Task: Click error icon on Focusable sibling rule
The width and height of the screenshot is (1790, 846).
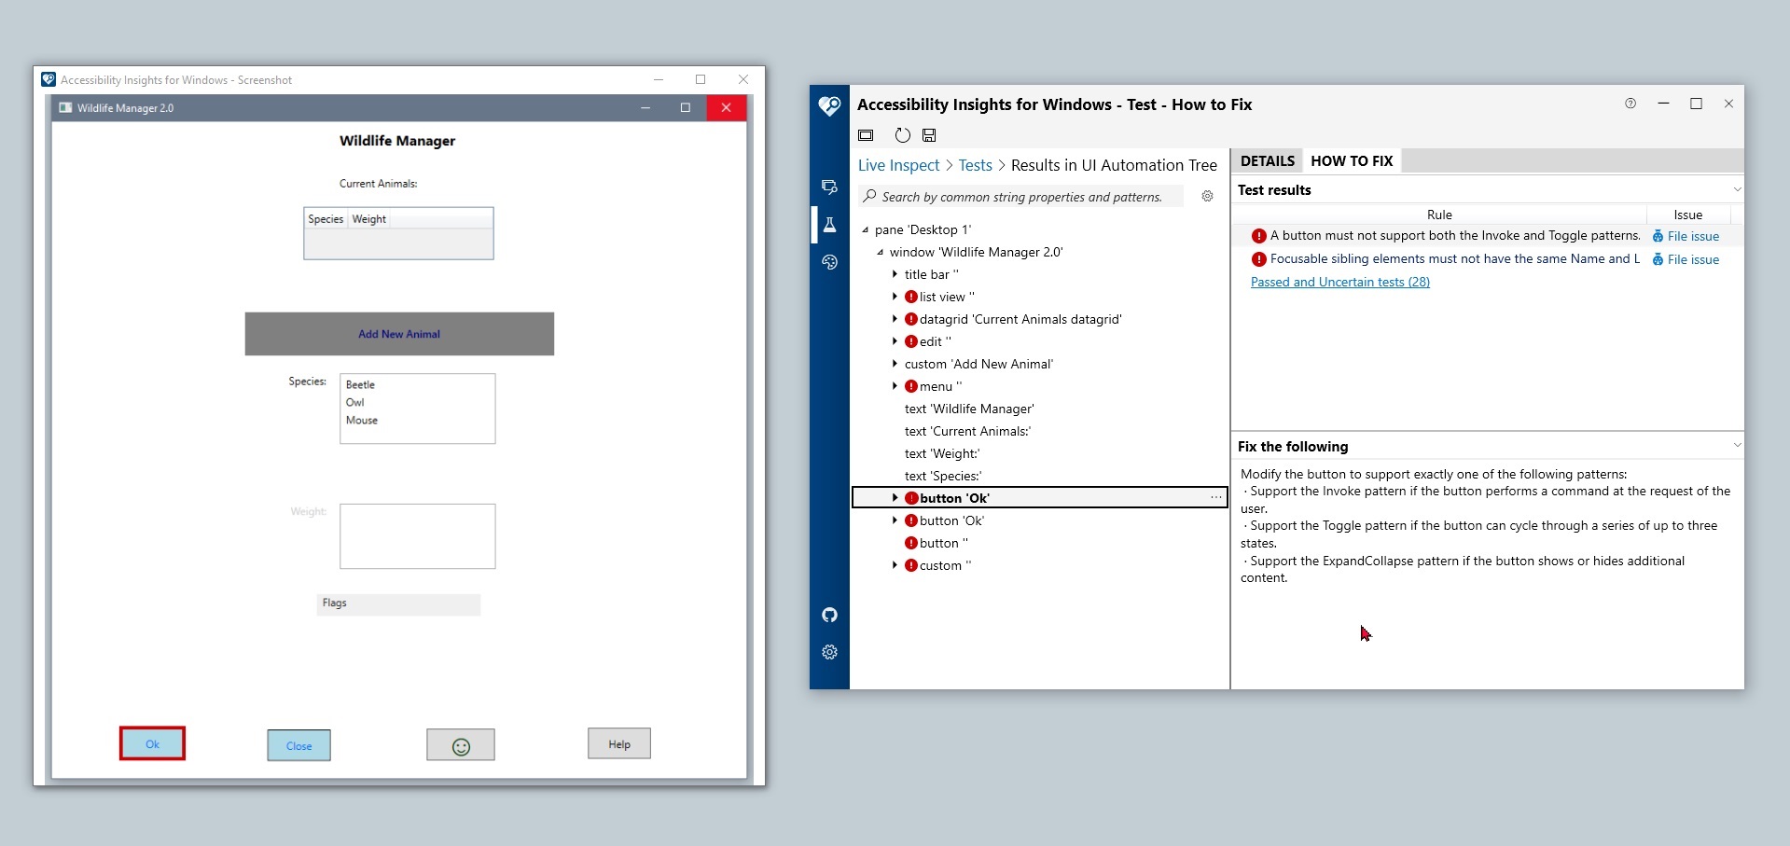Action: 1259,259
